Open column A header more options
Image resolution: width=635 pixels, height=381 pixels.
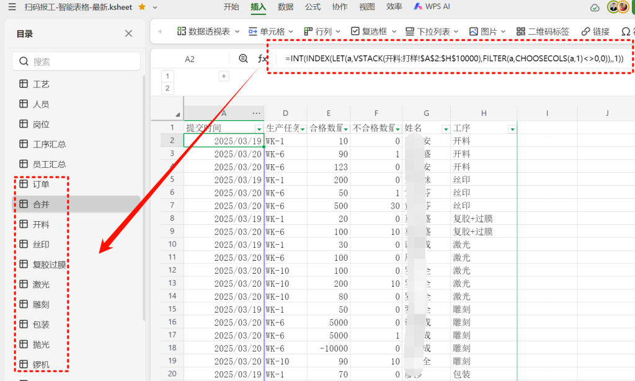coord(256,113)
